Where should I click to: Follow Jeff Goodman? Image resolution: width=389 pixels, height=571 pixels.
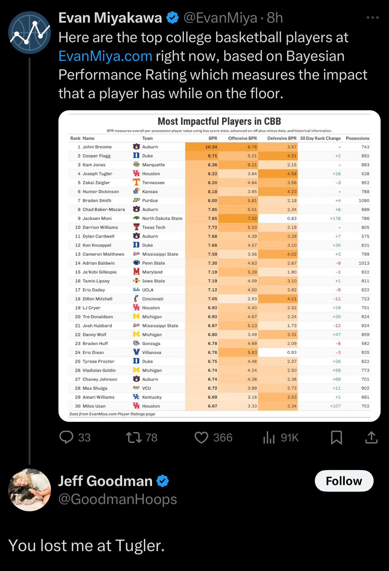(344, 481)
